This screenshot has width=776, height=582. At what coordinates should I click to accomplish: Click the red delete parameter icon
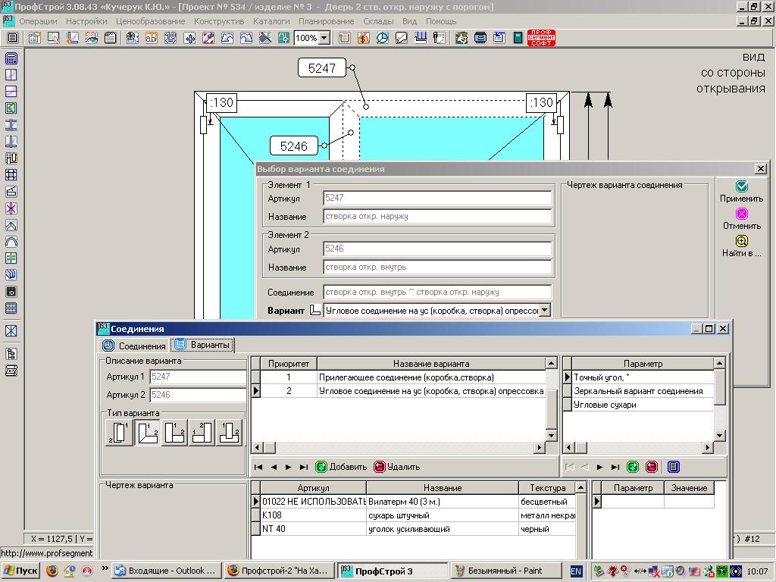click(651, 467)
